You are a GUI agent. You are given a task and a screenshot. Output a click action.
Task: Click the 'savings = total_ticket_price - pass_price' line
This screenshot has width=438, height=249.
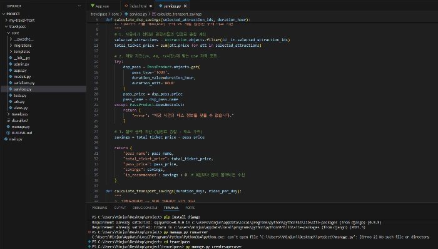(159, 137)
